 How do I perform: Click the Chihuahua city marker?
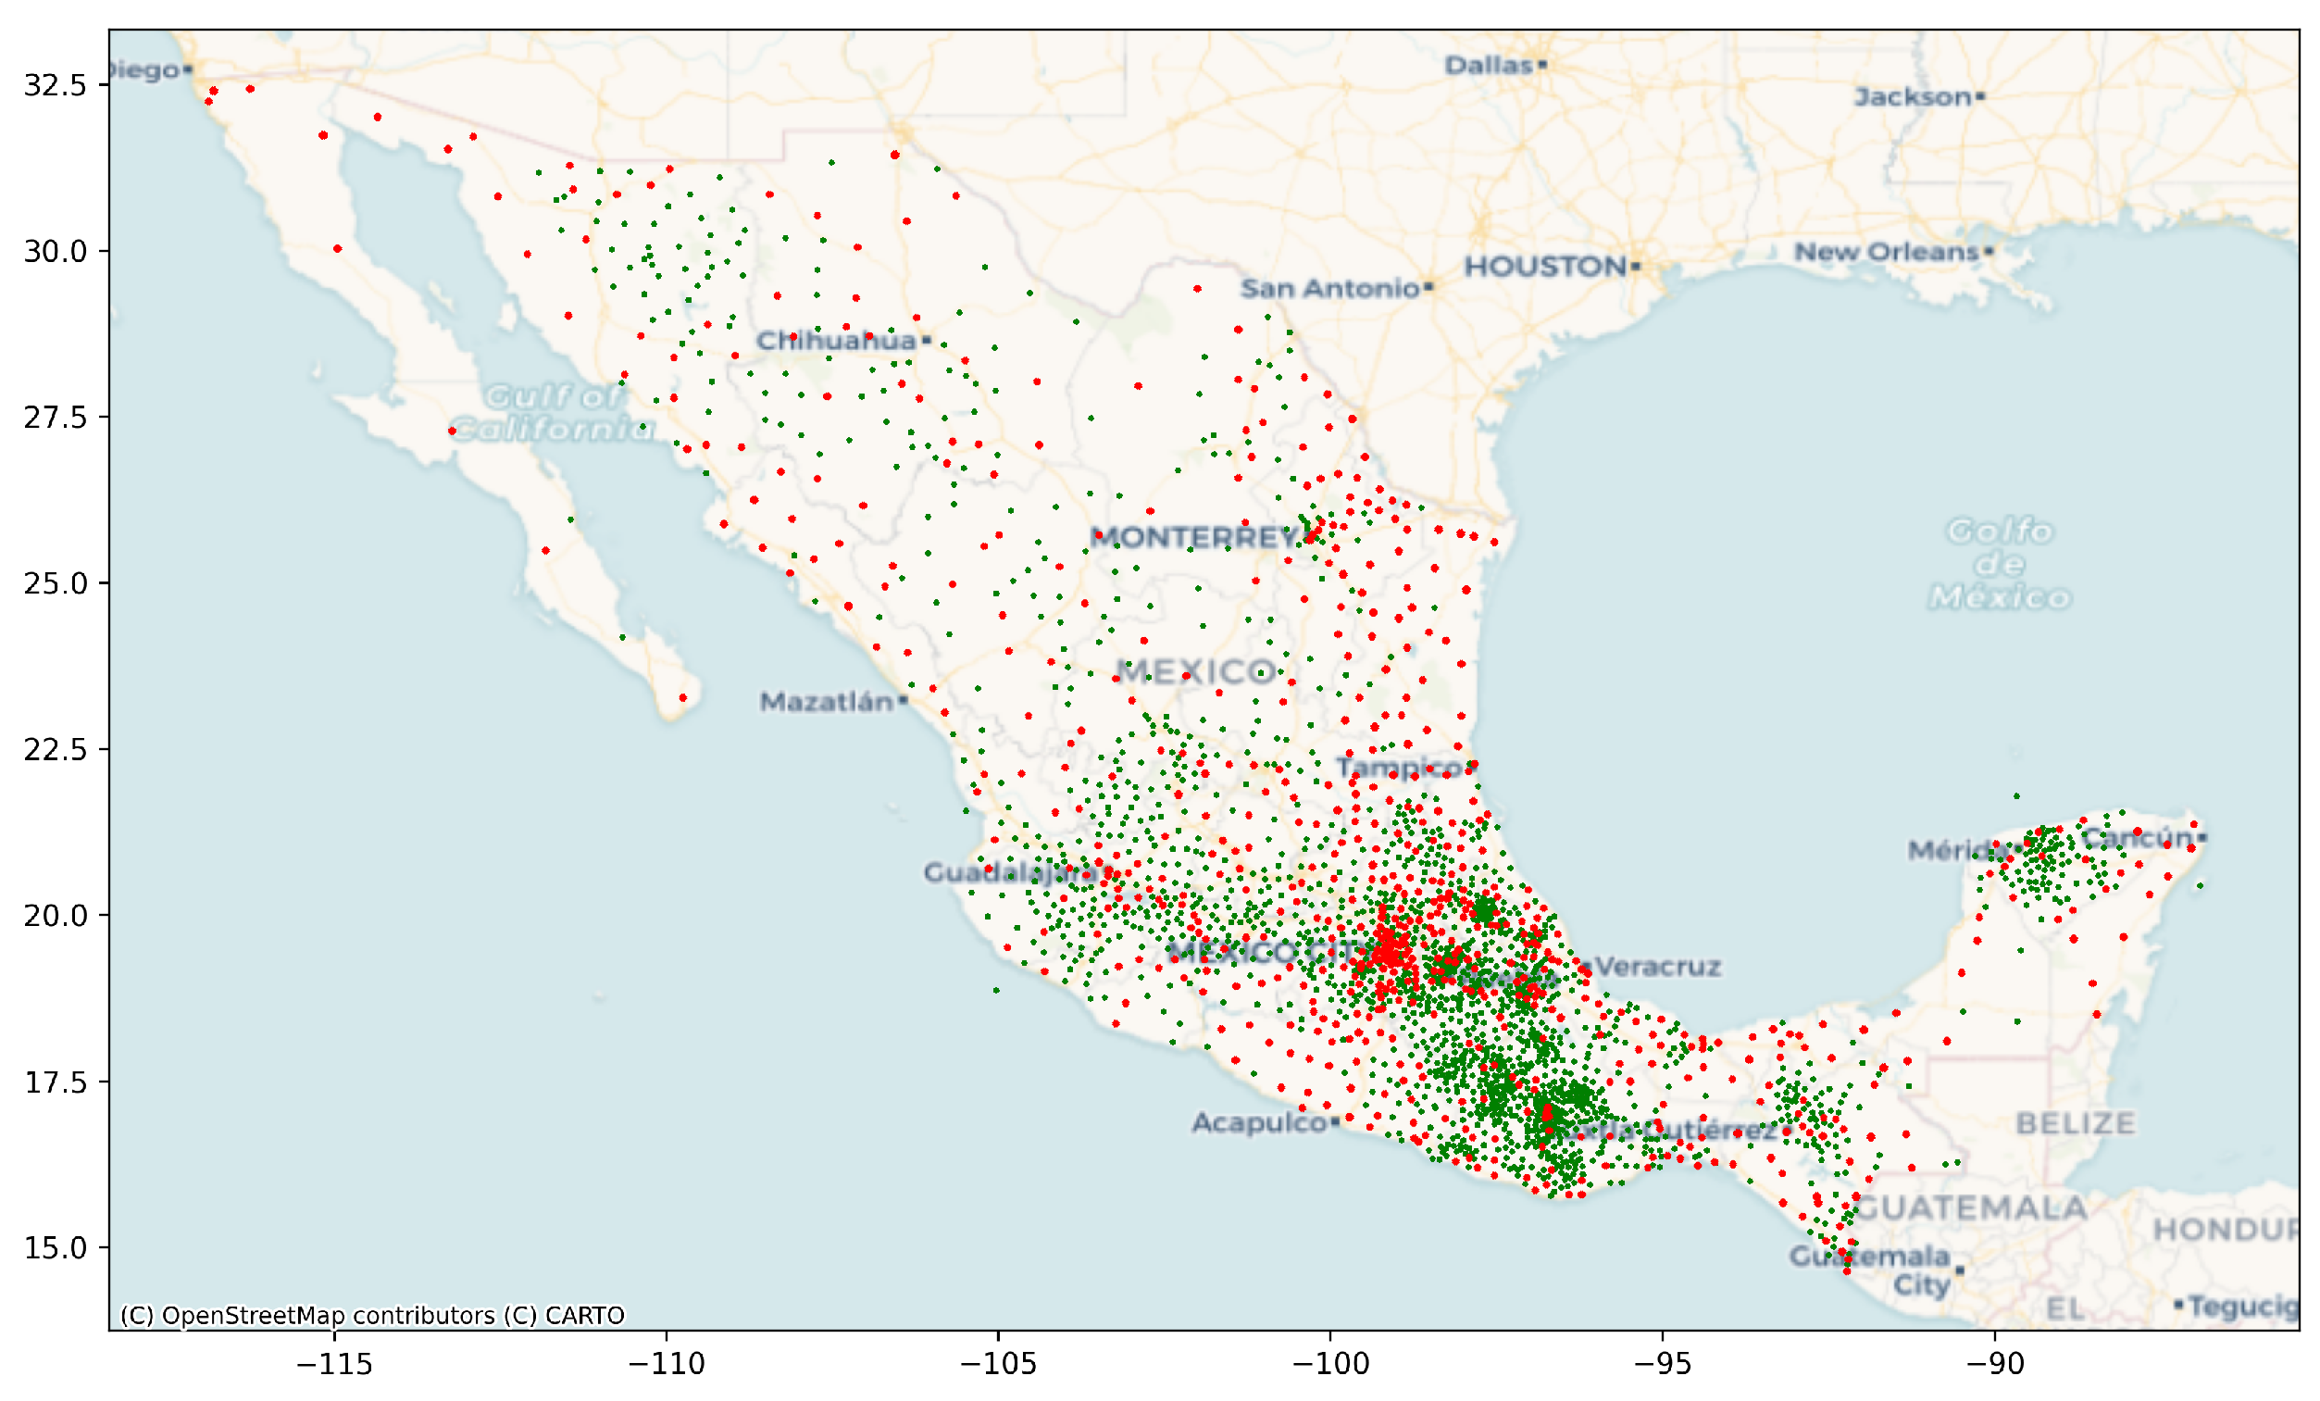pyautogui.click(x=927, y=340)
